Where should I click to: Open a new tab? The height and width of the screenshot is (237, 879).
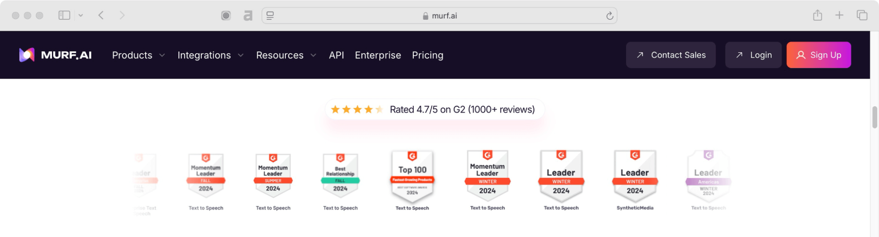839,15
